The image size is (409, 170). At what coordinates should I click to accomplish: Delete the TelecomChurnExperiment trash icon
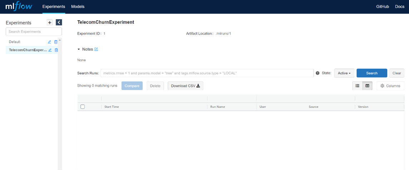coord(56,50)
